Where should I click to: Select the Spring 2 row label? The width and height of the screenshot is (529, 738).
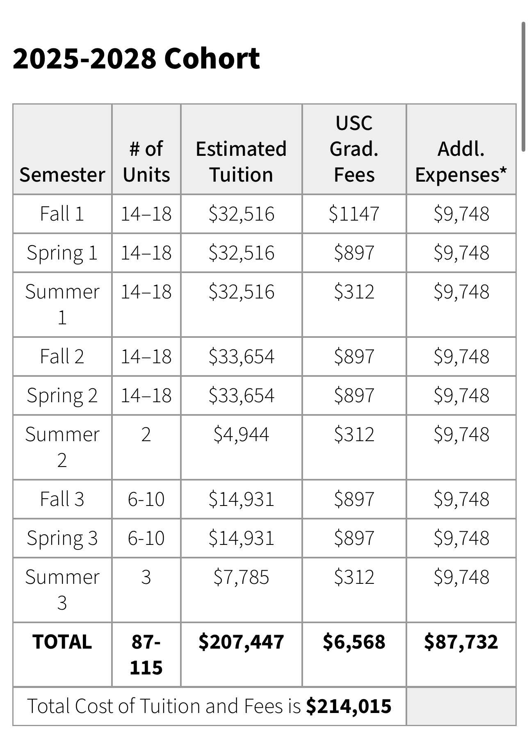pyautogui.click(x=62, y=395)
